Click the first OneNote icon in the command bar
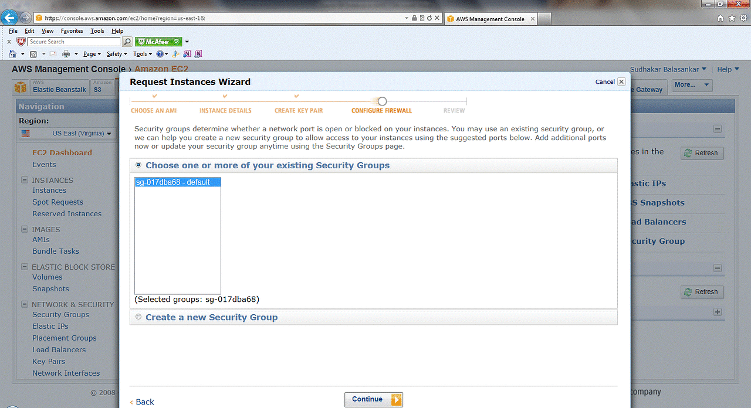 coord(187,54)
